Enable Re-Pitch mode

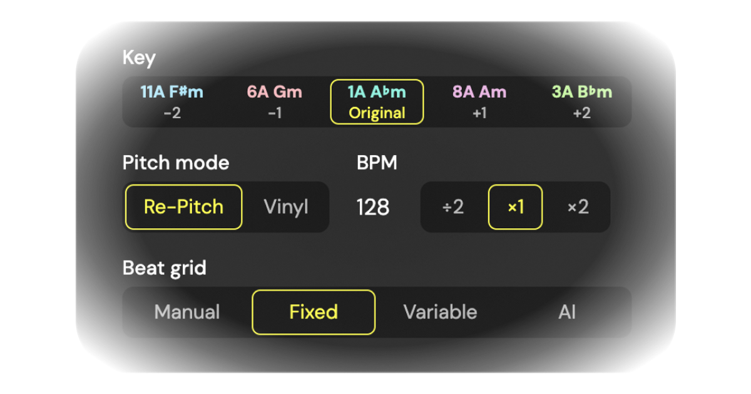click(x=183, y=206)
